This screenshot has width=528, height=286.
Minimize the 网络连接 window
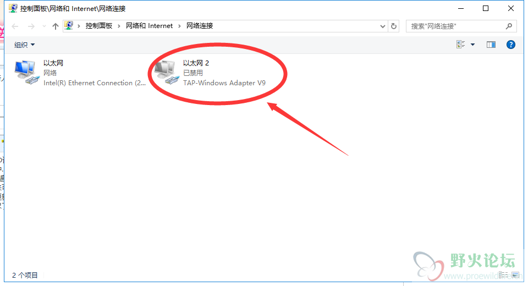461,8
